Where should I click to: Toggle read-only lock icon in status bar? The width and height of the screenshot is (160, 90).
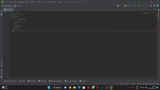tap(157, 84)
